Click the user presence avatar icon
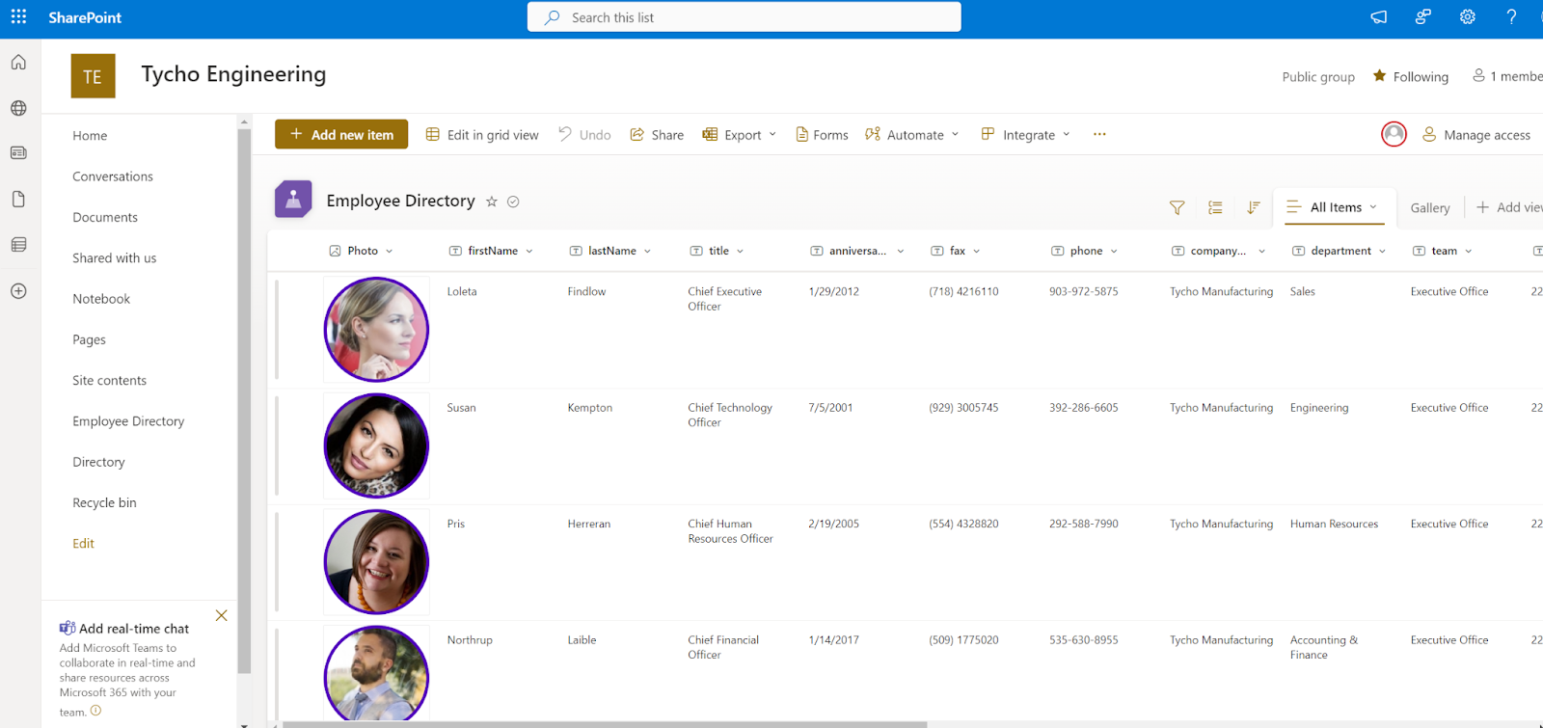Viewport: 1543px width, 728px height. pyautogui.click(x=1394, y=134)
